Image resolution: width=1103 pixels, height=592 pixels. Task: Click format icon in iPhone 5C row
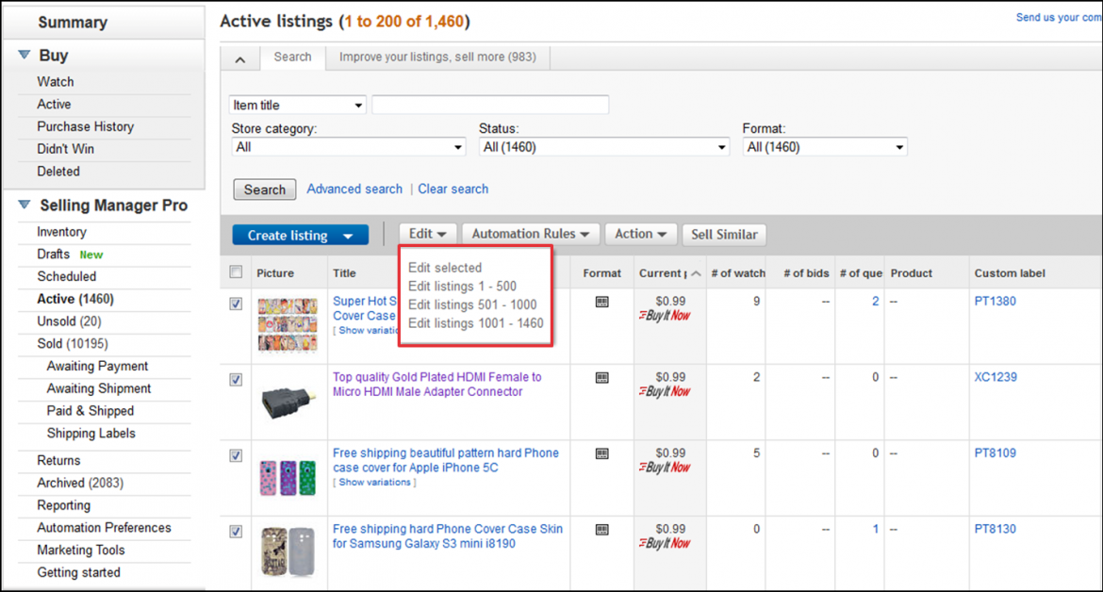[x=601, y=453]
